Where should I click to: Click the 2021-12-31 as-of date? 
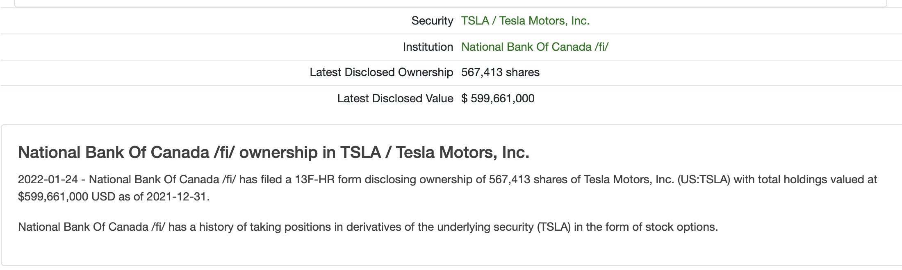point(177,197)
